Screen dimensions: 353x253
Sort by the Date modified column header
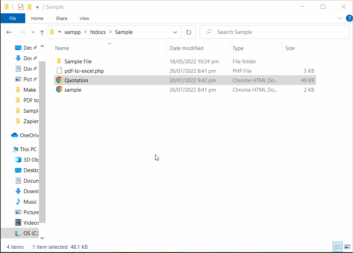pos(186,48)
